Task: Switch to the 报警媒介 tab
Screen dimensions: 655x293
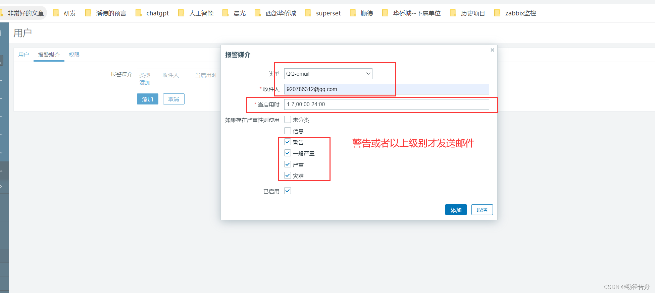Action: (49, 55)
